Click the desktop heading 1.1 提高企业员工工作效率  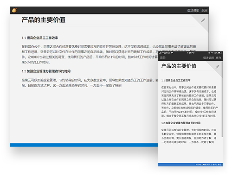[40, 38]
